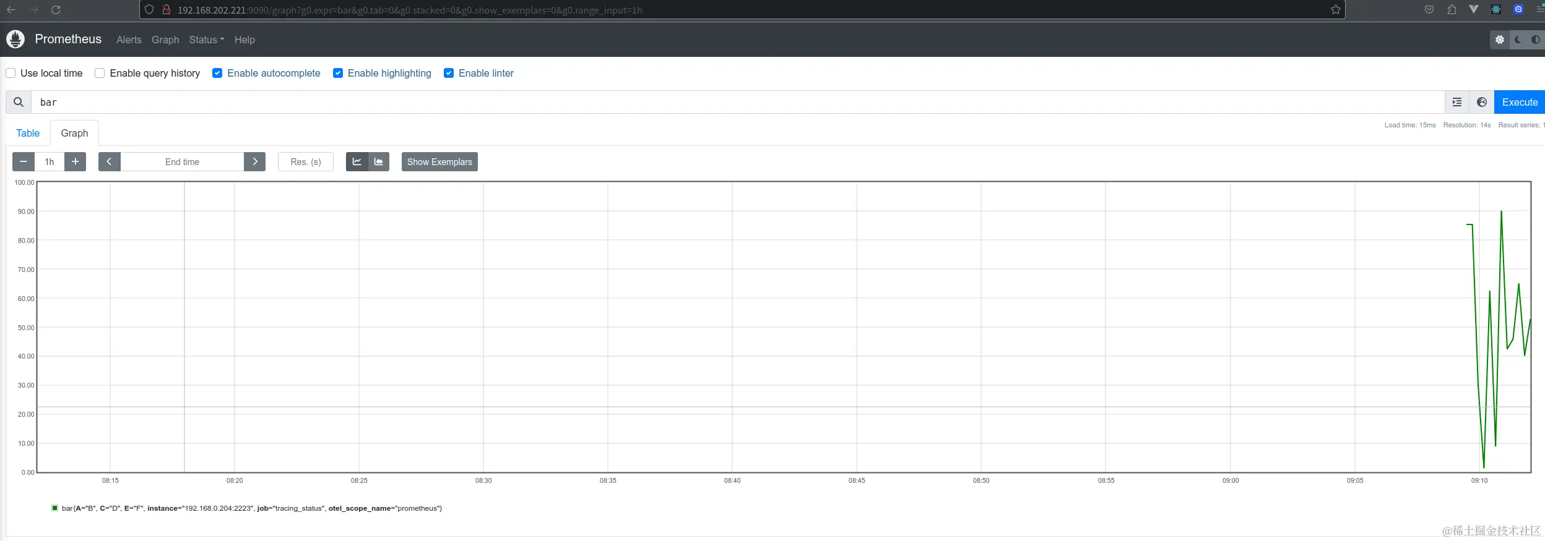
Task: Click the shield tracking protection icon
Action: [149, 10]
